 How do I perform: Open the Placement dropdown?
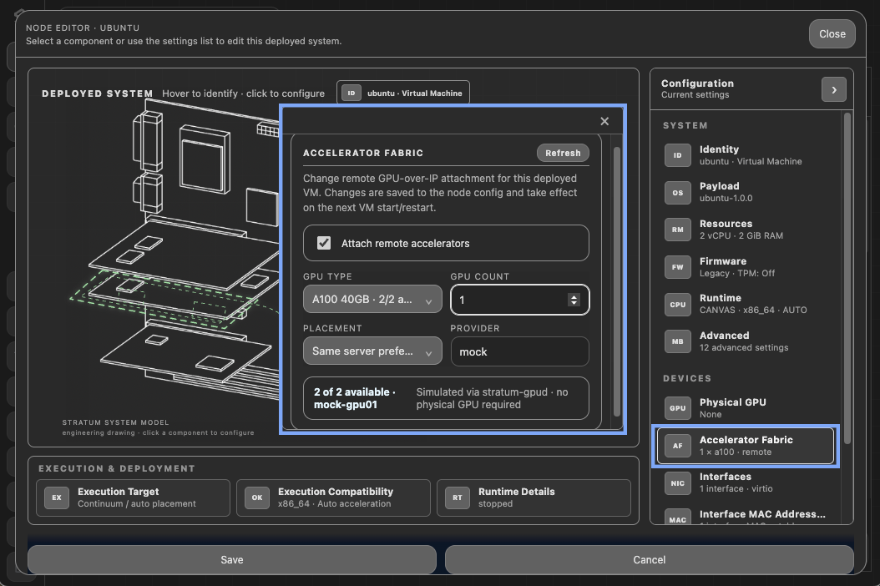(x=372, y=351)
